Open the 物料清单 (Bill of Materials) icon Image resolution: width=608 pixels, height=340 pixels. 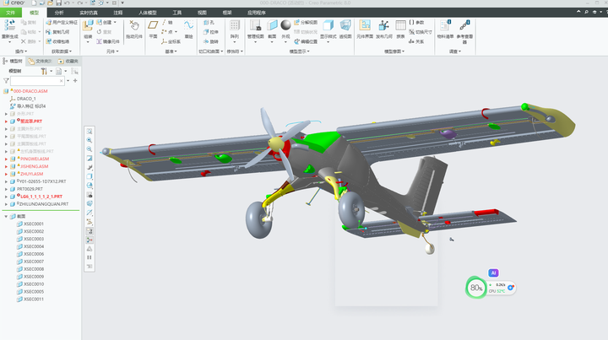tap(445, 26)
